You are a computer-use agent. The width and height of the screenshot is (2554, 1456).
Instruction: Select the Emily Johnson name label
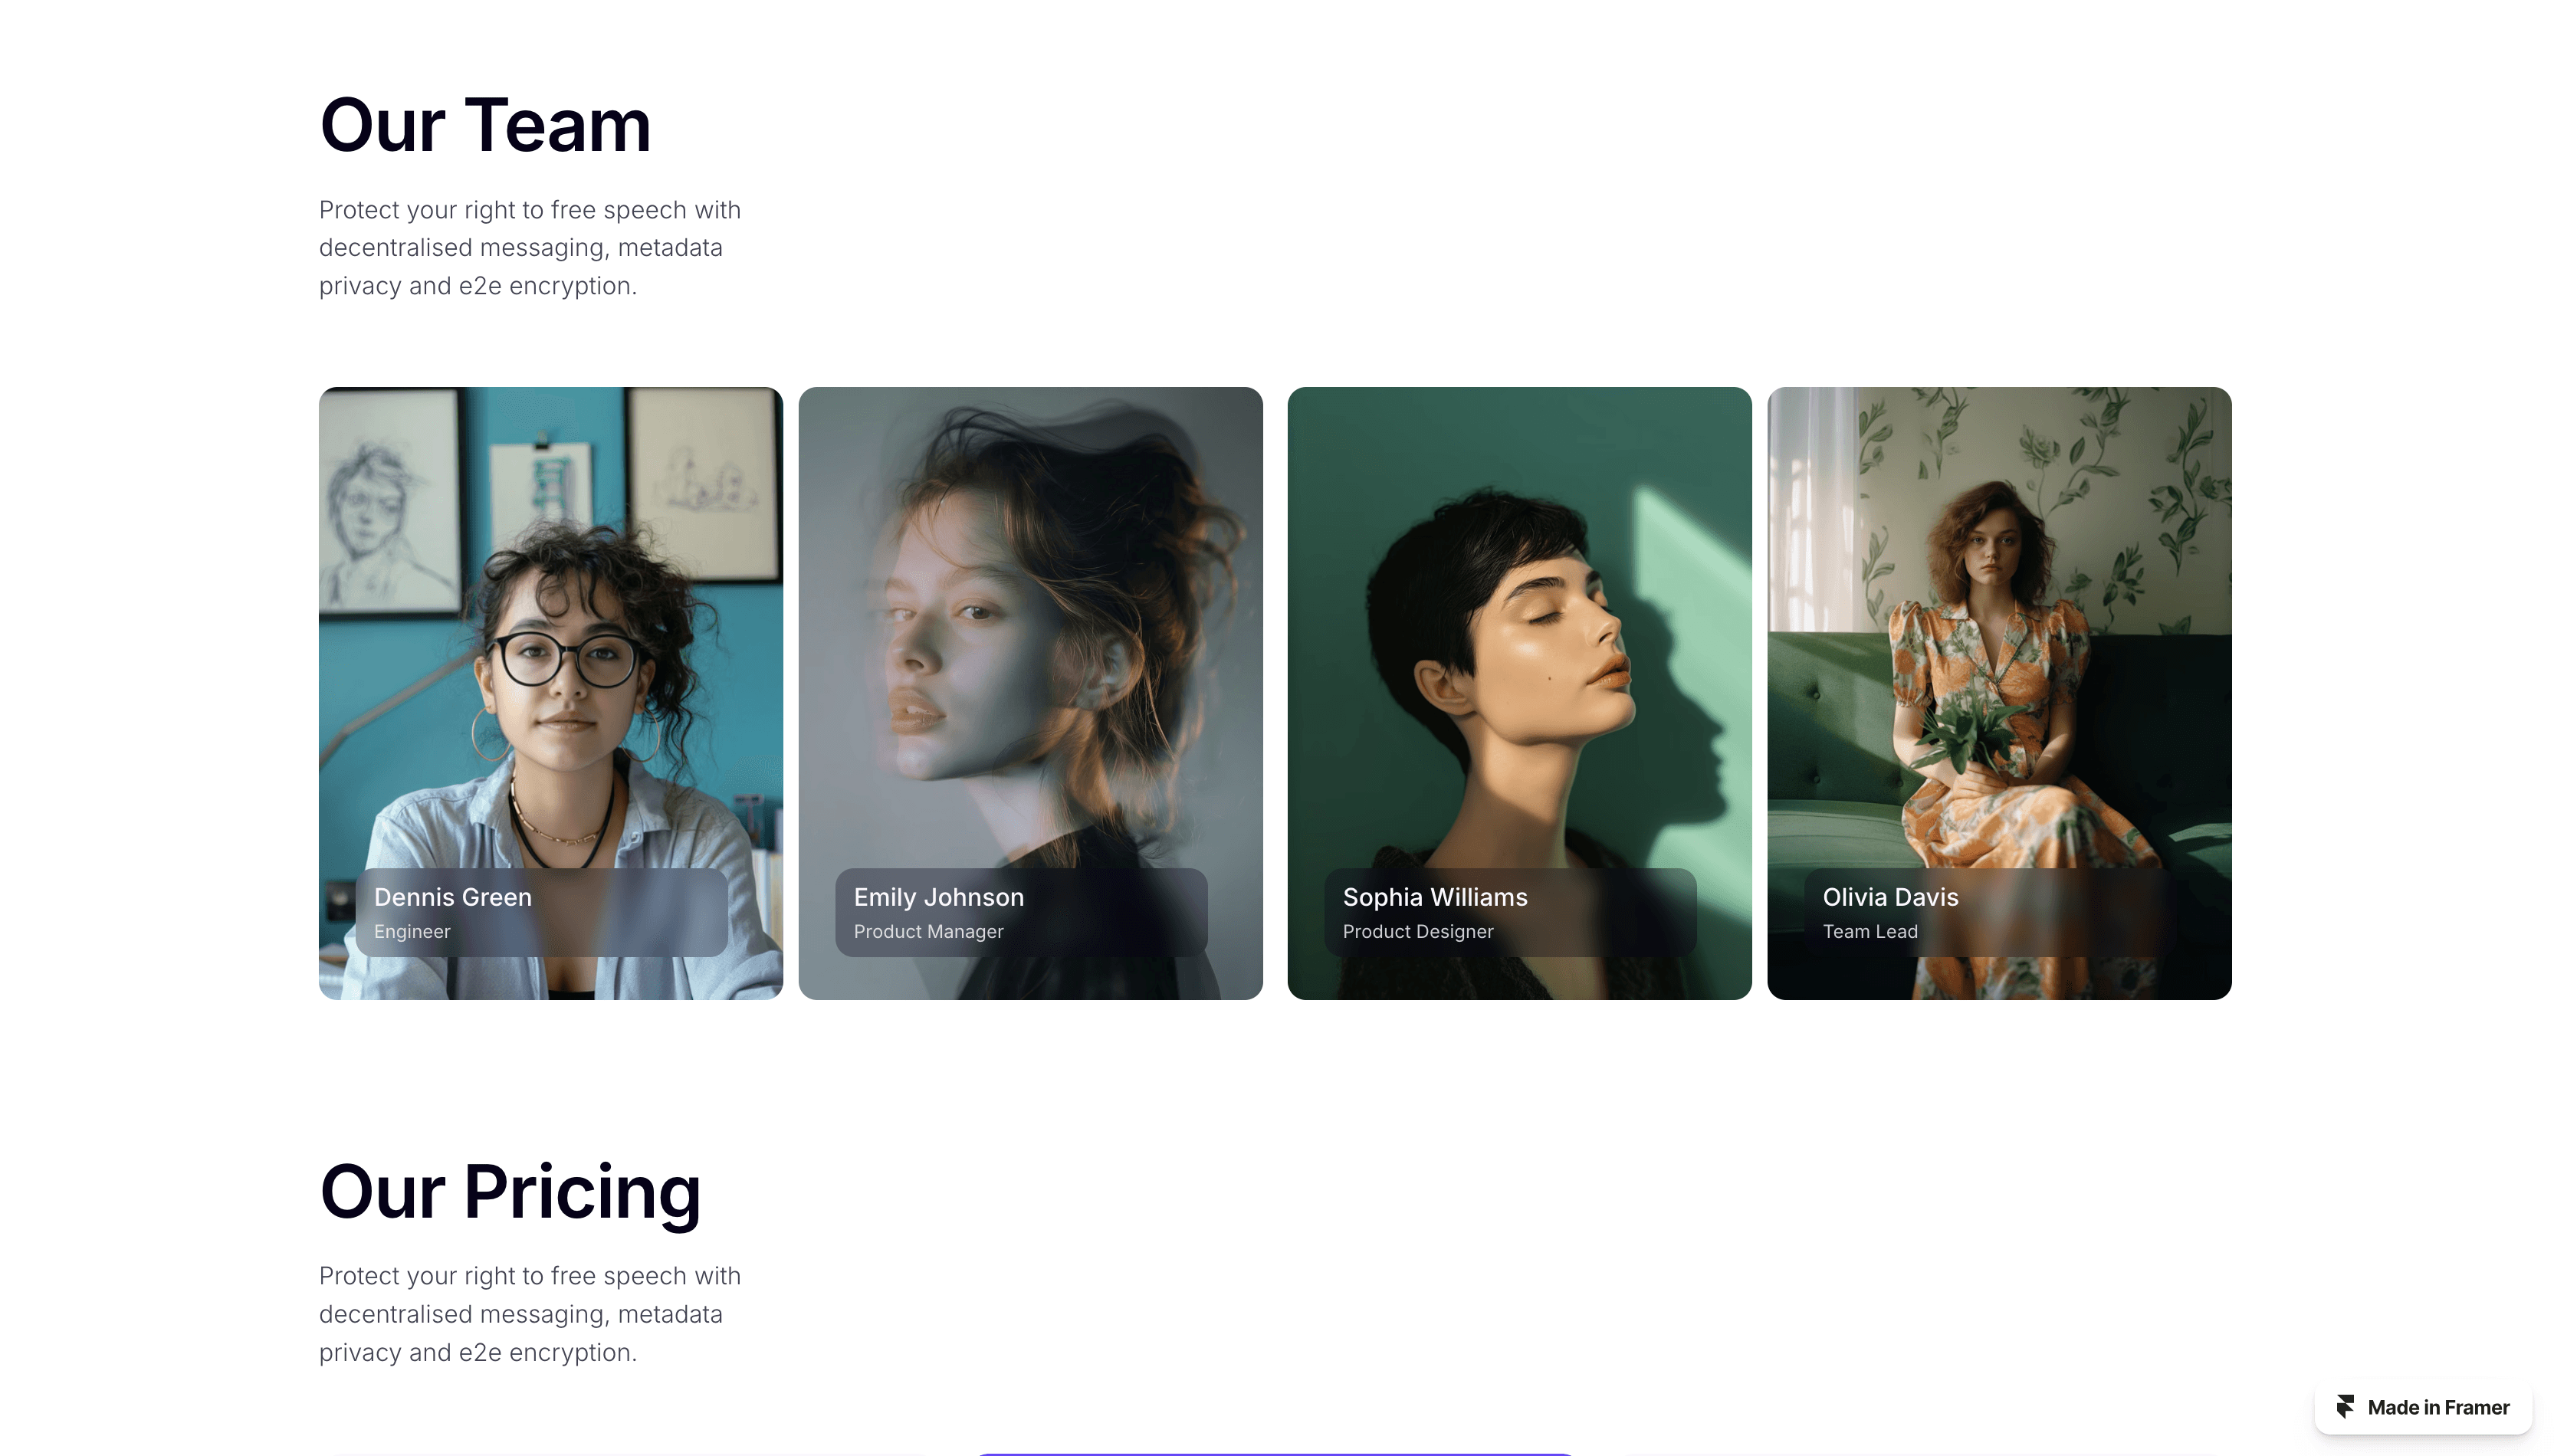[938, 897]
